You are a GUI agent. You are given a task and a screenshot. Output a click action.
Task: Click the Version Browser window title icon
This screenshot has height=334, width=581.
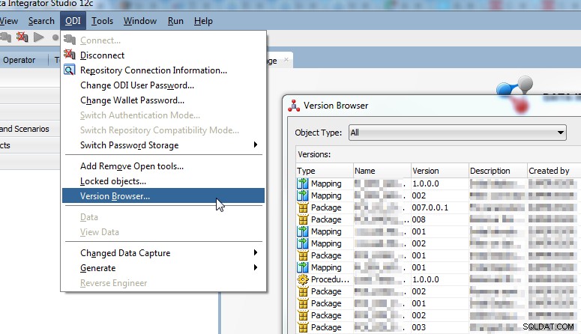(x=294, y=106)
